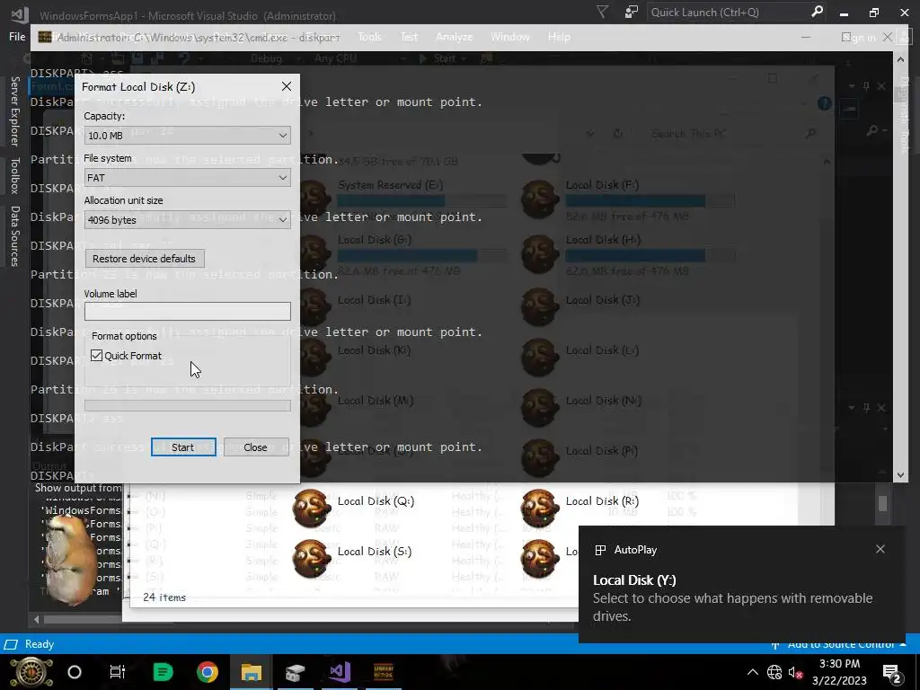Open the Action Center notification icon
Image resolution: width=920 pixels, height=690 pixels.
[892, 672]
